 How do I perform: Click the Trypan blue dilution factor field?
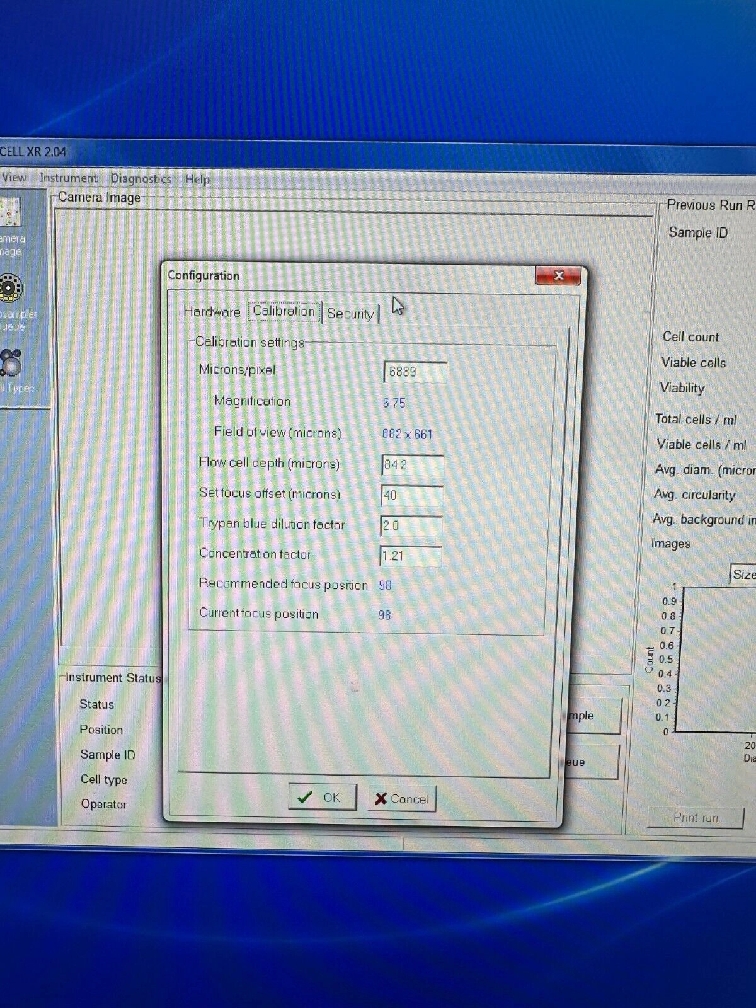pos(411,525)
